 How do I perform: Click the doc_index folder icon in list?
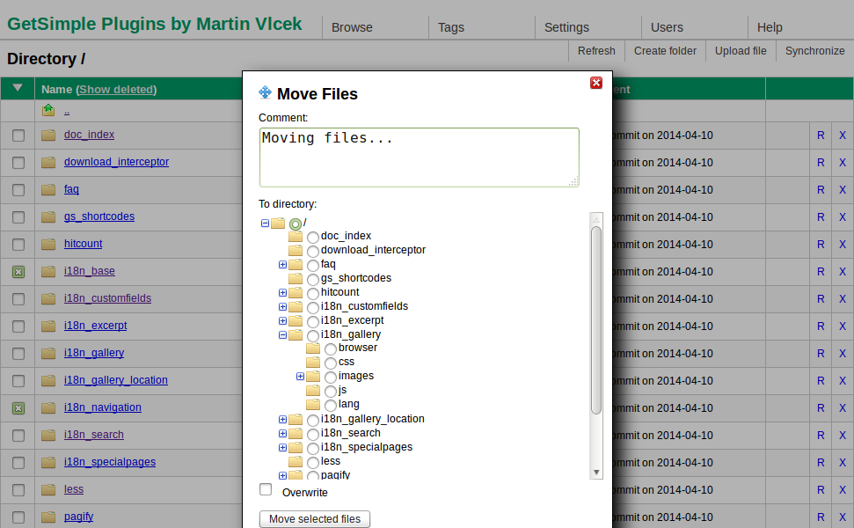pyautogui.click(x=48, y=136)
